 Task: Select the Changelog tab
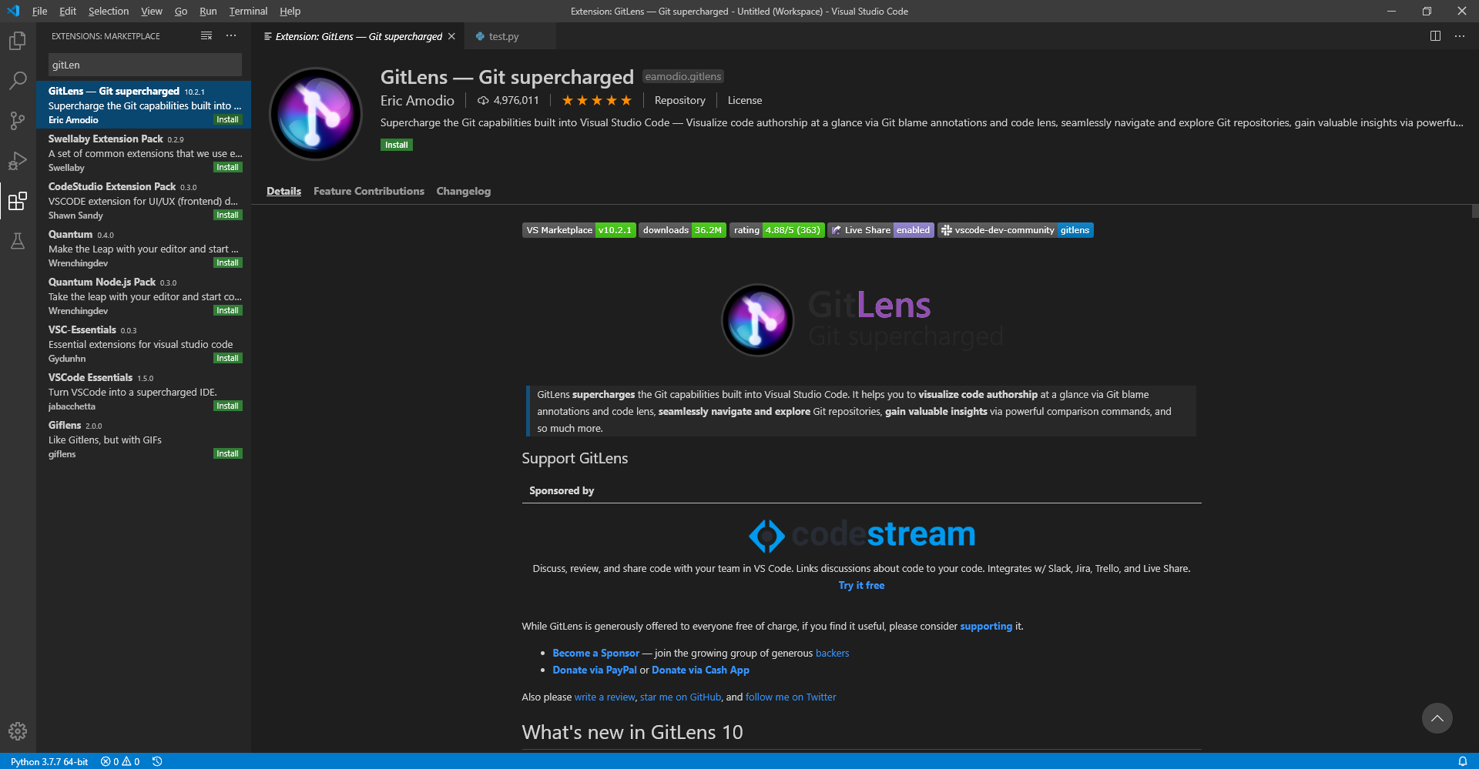coord(463,191)
